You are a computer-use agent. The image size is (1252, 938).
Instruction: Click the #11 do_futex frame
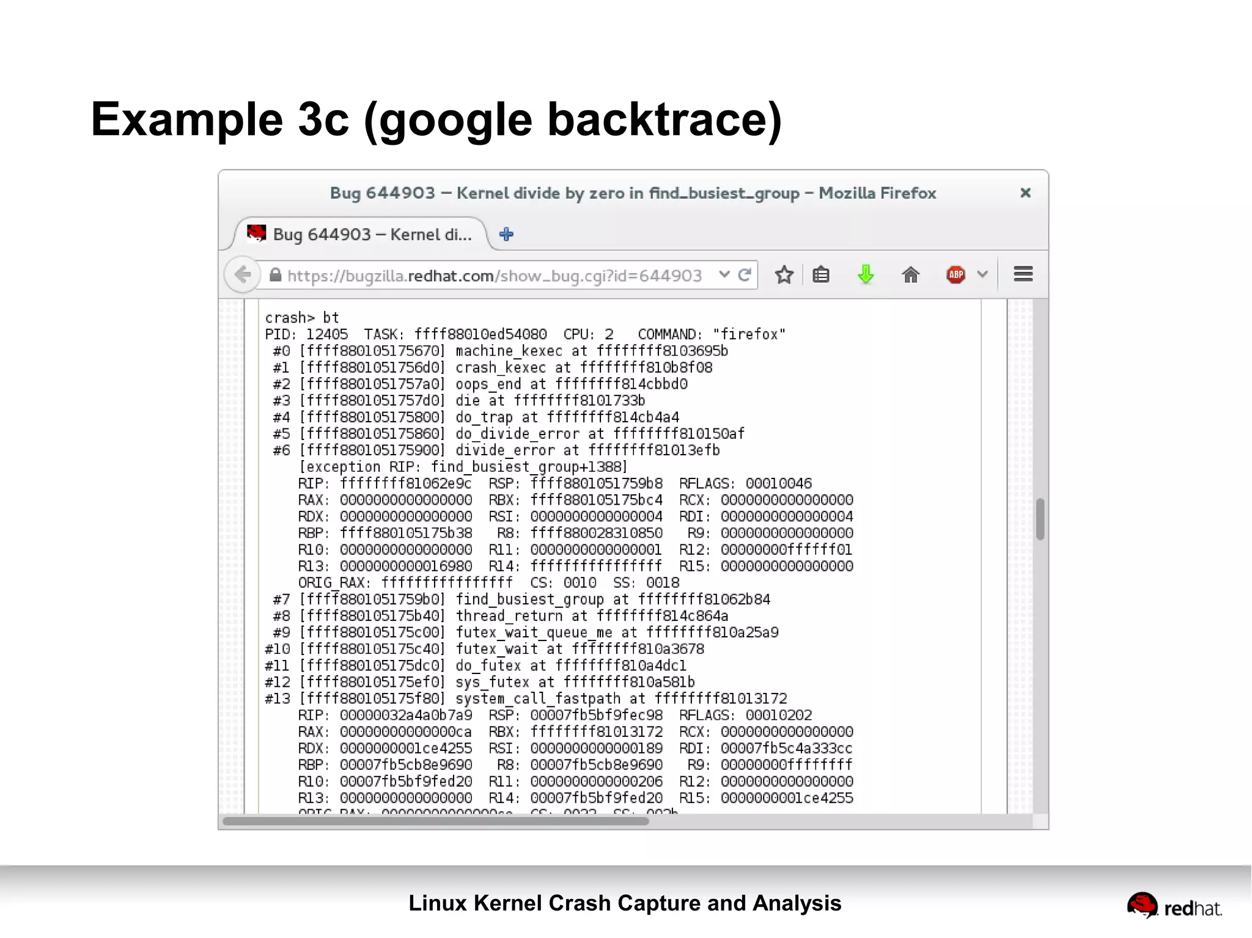(476, 665)
